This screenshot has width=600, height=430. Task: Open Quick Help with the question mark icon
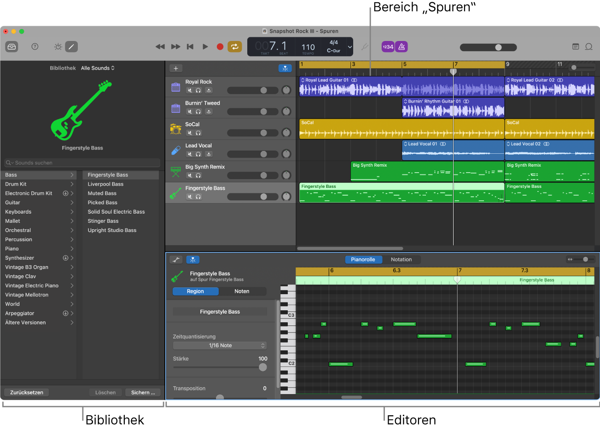coord(35,46)
